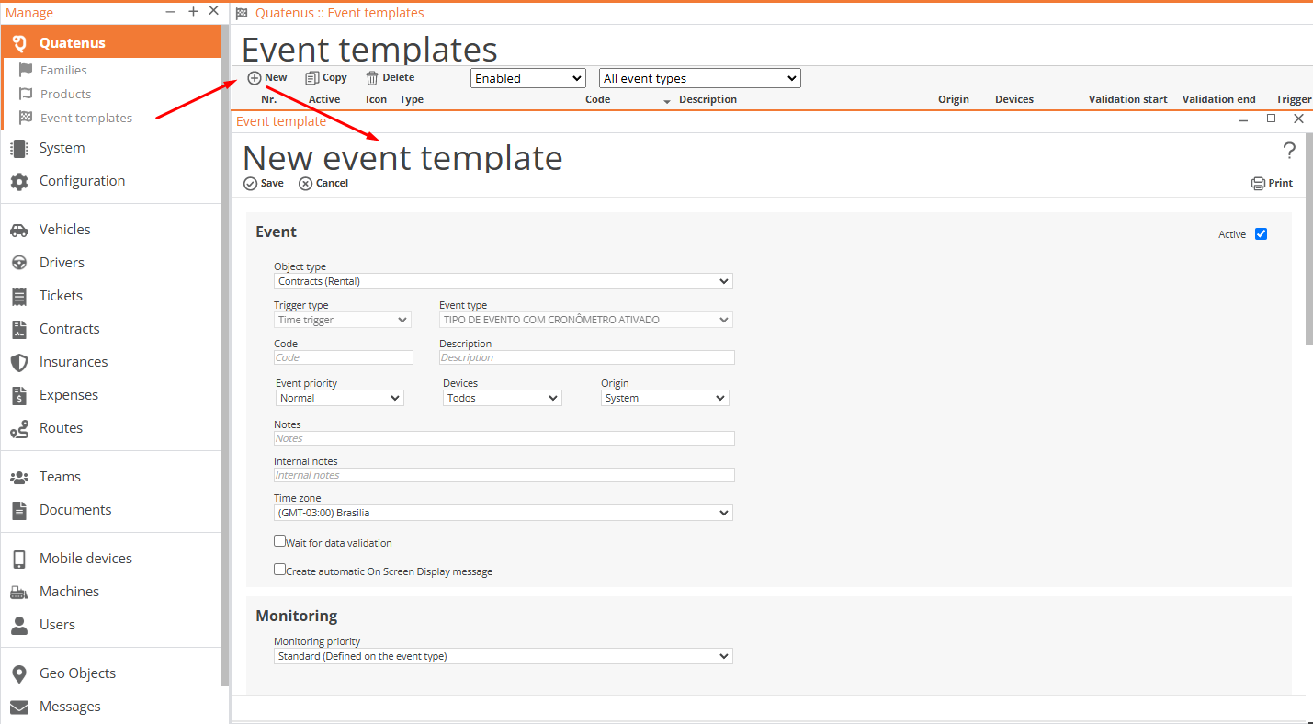
Task: Click the vertical scrollbar of the form
Action: pyautogui.click(x=1308, y=276)
